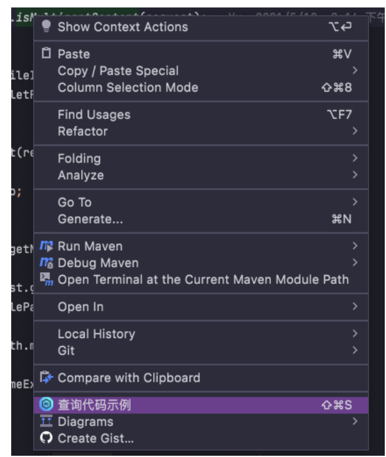Click the Maven terminal icon
The height and width of the screenshot is (457, 386).
(46, 280)
